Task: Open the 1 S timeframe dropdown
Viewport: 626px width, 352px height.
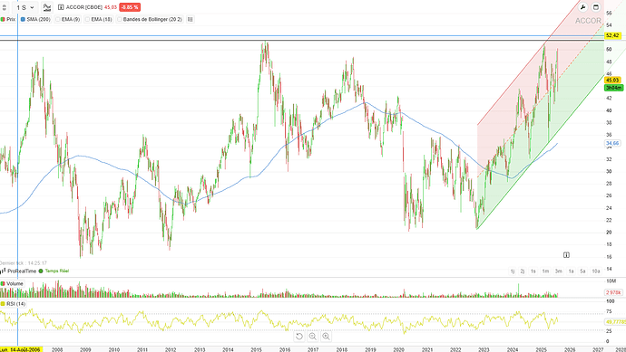Action: 25,7
